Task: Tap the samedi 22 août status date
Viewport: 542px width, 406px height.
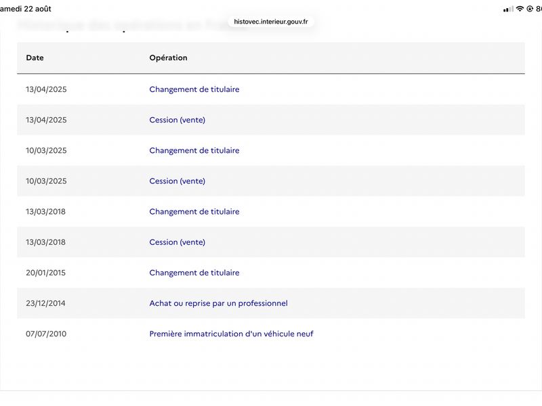Action: click(x=26, y=9)
